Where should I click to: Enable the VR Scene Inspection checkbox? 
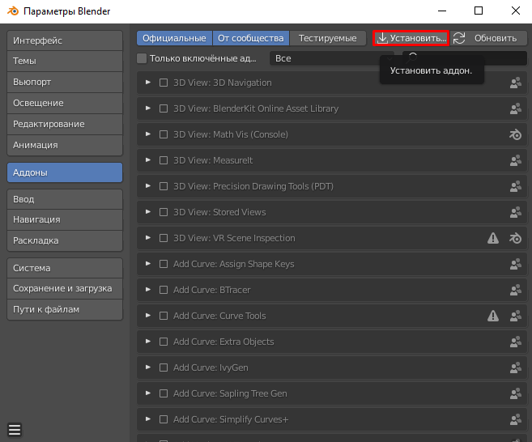pos(164,238)
